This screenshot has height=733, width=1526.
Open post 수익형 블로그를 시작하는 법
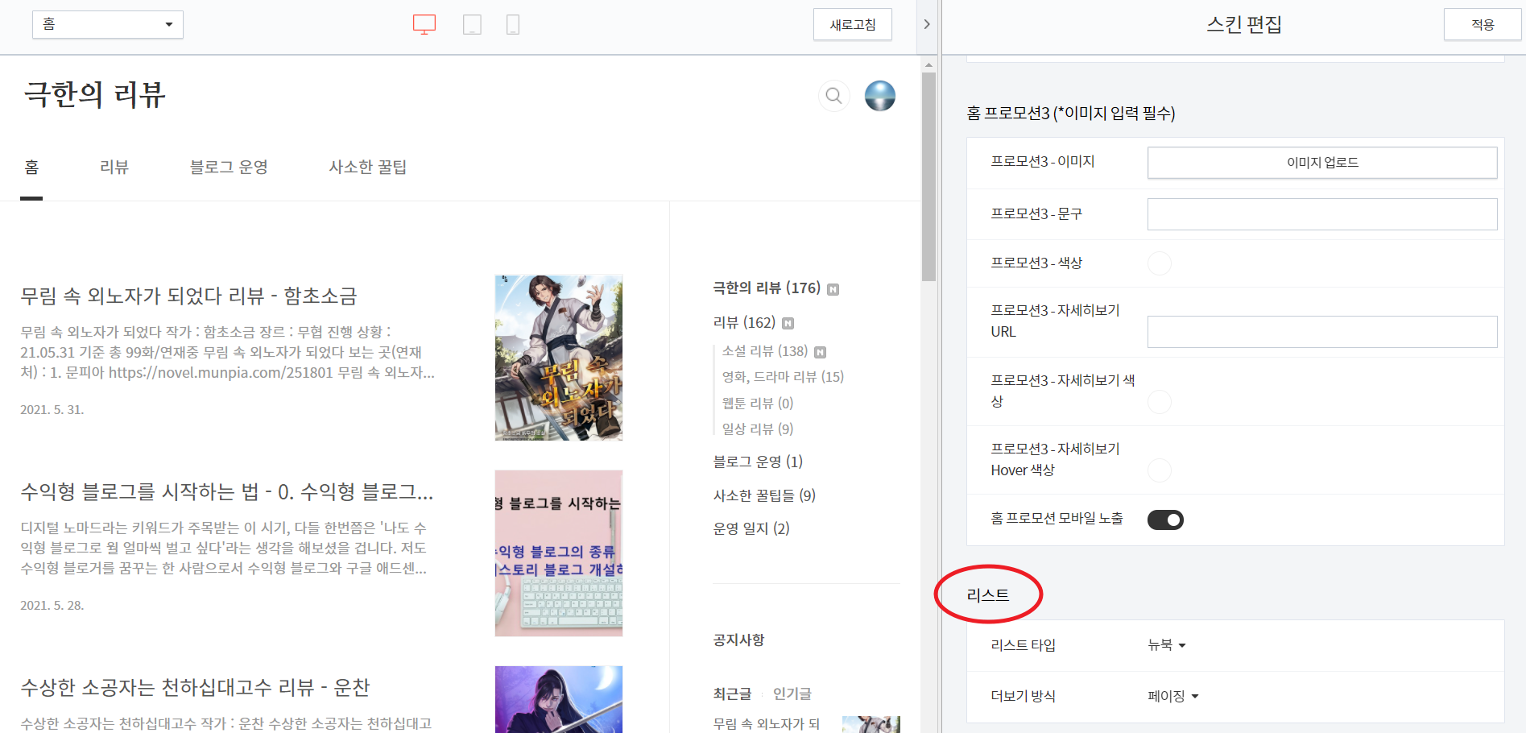[226, 491]
